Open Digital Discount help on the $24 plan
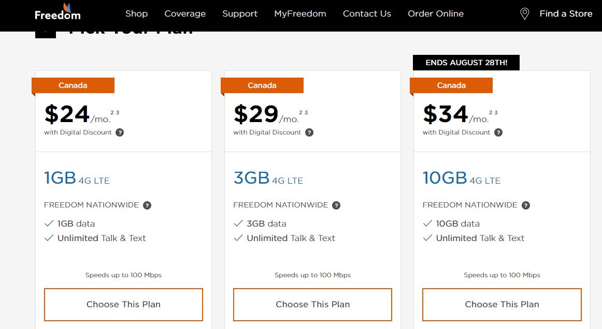Screen dimensions: 602x329 click(x=120, y=132)
